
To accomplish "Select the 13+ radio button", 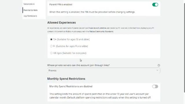I will (51, 39).
